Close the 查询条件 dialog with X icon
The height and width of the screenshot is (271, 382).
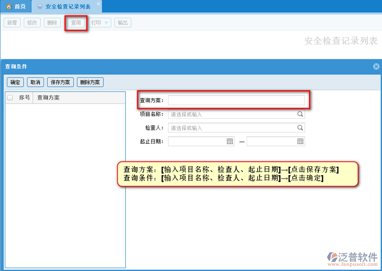point(376,67)
